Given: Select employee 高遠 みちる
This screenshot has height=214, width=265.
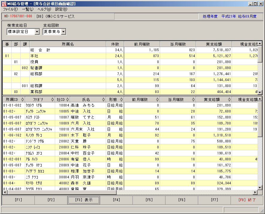Looking at the screenshot, I should pos(130,105).
